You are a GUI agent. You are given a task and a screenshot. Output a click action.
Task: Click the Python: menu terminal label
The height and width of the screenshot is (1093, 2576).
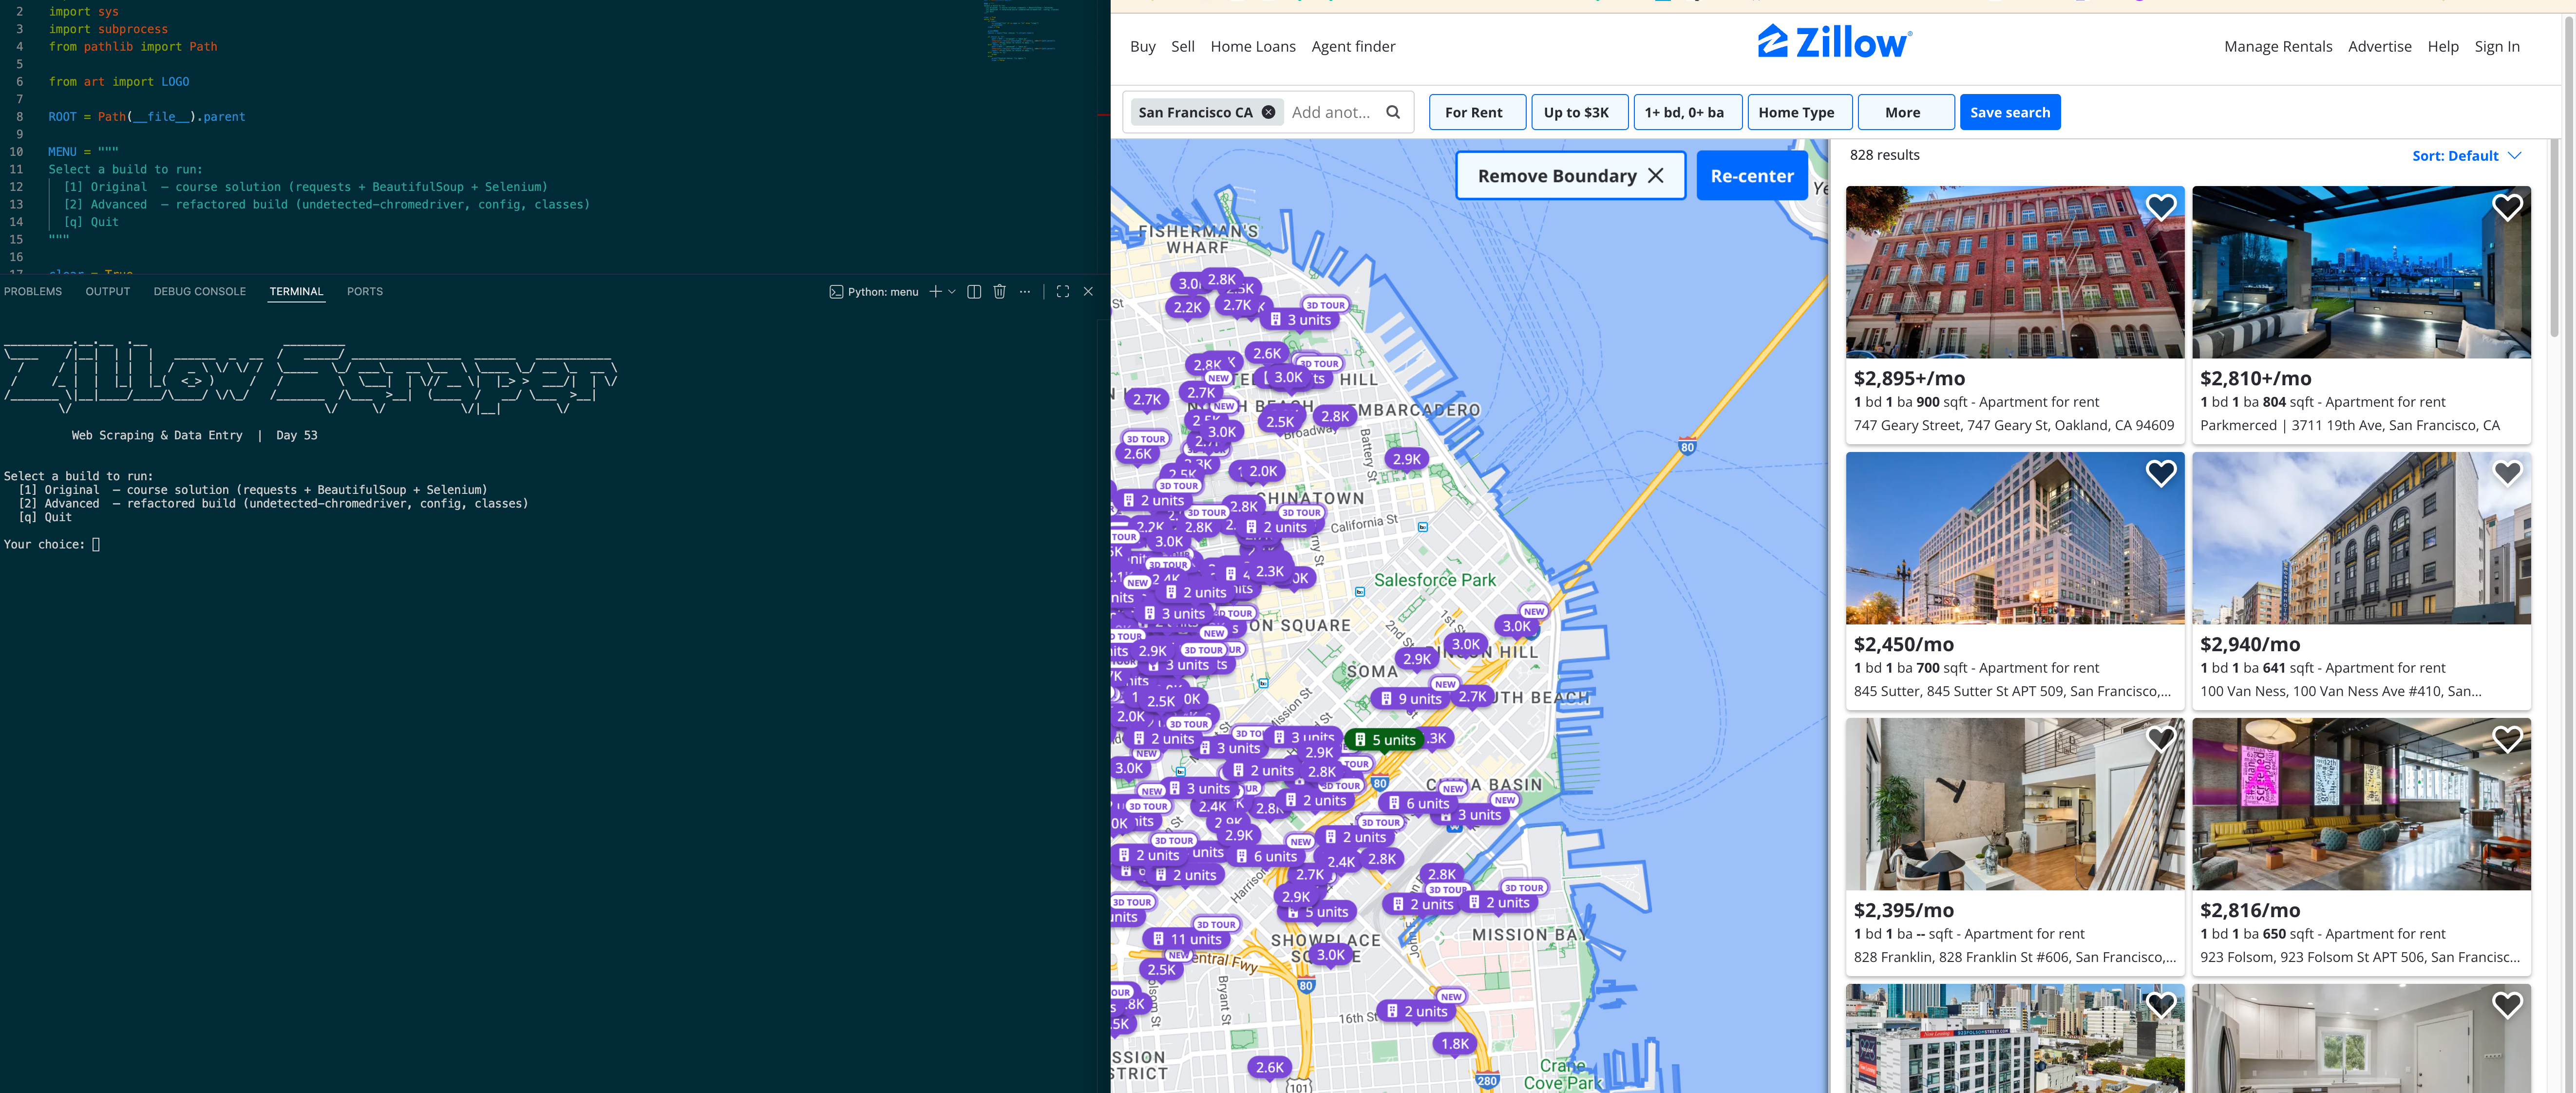(873, 291)
